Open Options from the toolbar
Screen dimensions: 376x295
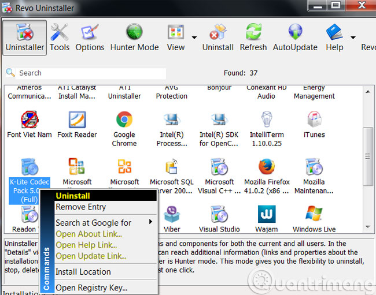[90, 38]
